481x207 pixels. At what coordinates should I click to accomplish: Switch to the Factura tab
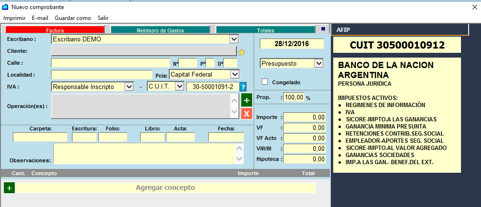[55, 30]
